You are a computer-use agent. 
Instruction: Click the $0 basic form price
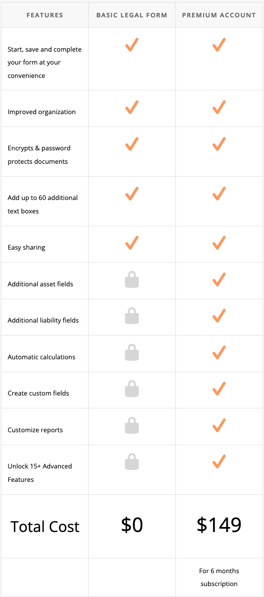132,525
